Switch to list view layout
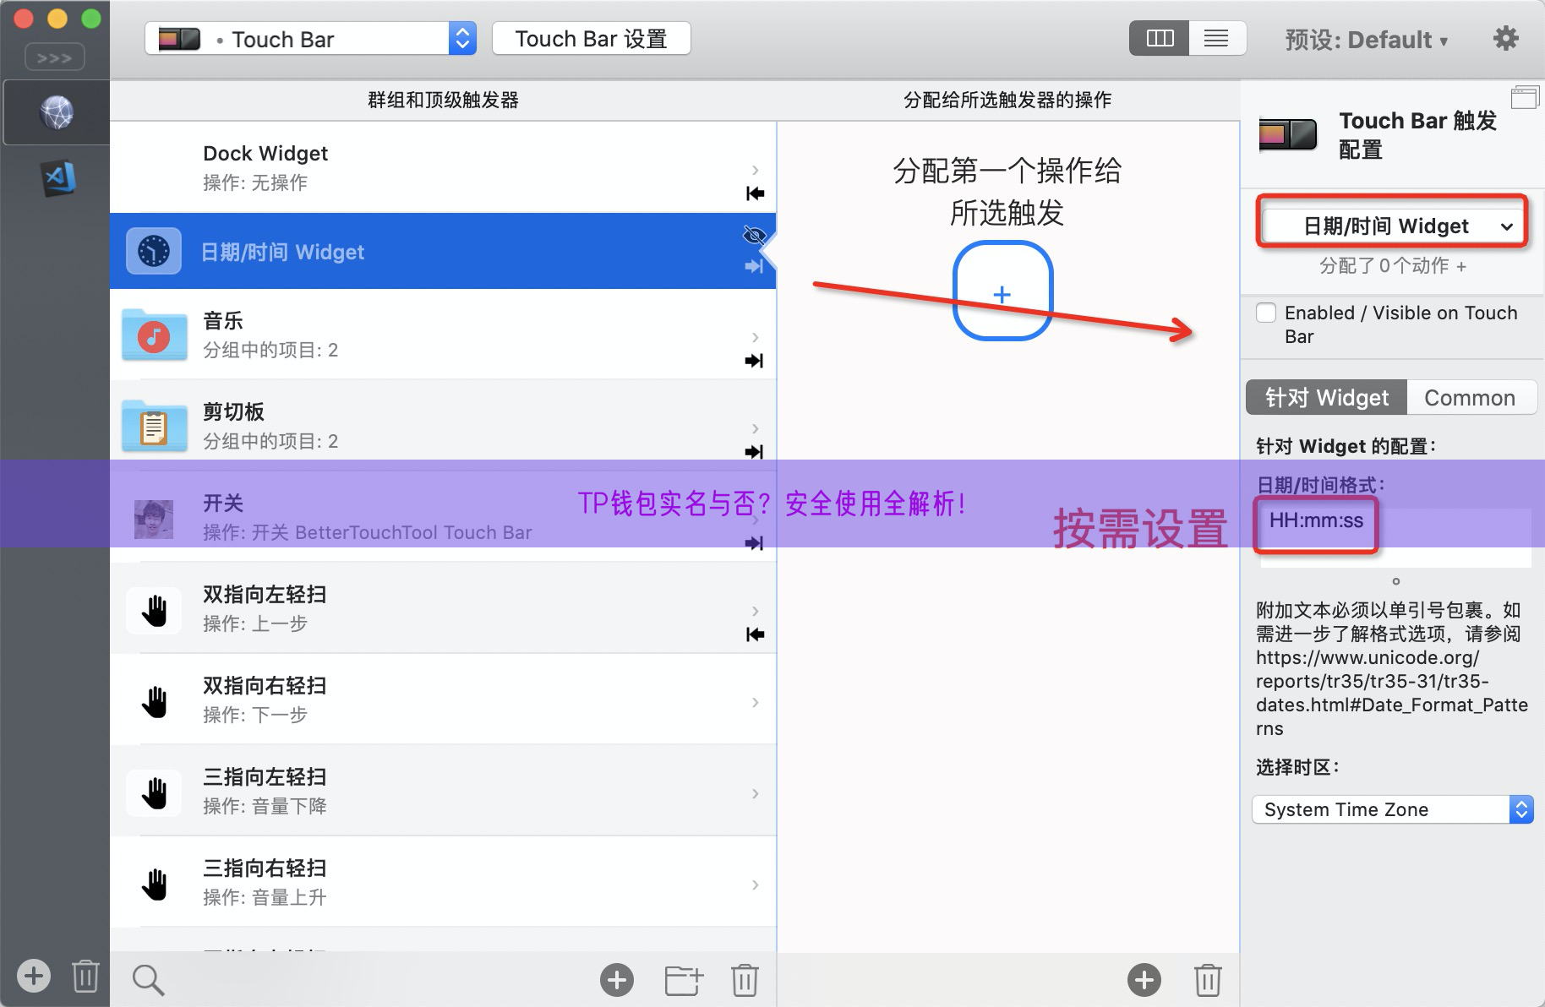 point(1217,38)
